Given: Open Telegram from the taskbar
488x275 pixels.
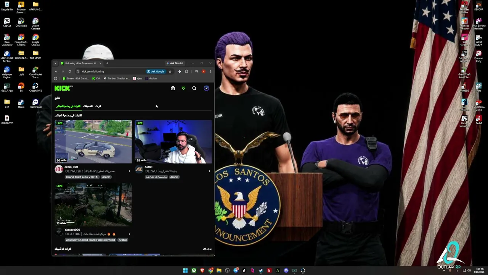Looking at the screenshot, I should point(236,270).
